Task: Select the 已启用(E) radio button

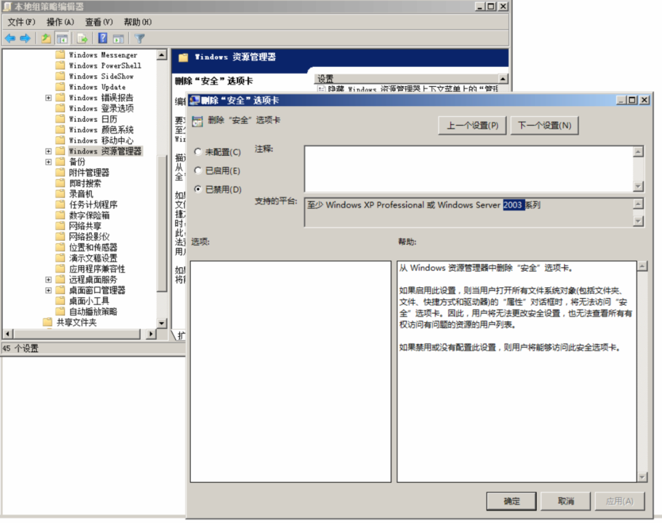Action: [198, 170]
